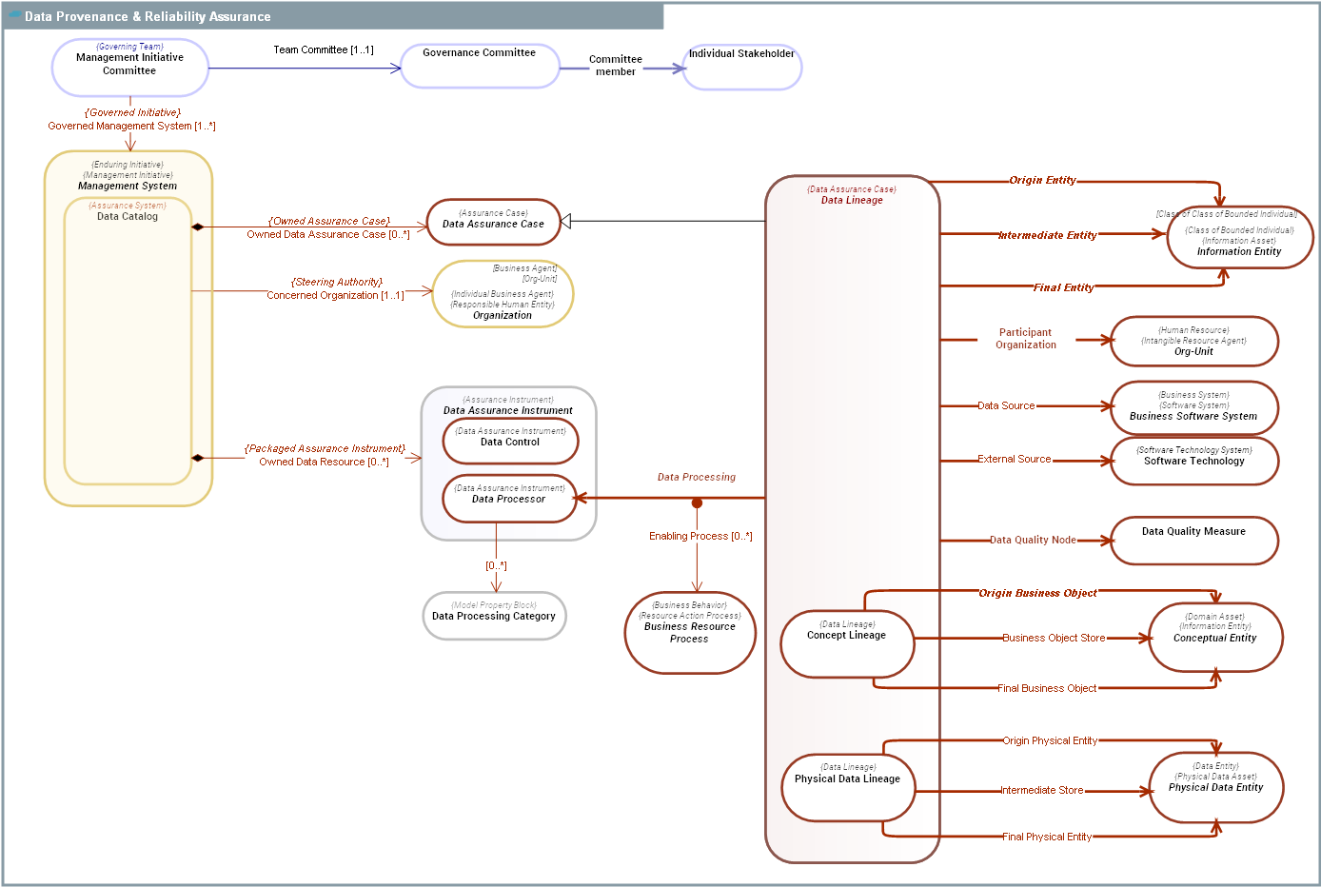Click the Physical Data Lineage element
The image size is (1321, 887).
[848, 786]
